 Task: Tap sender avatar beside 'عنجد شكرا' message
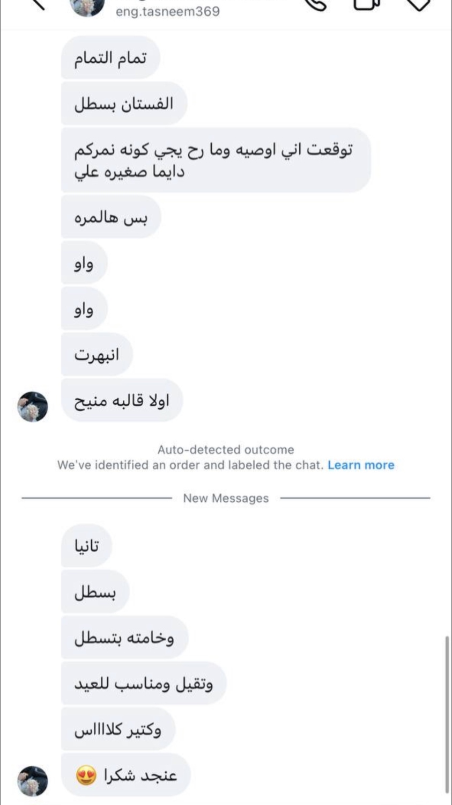33,781
